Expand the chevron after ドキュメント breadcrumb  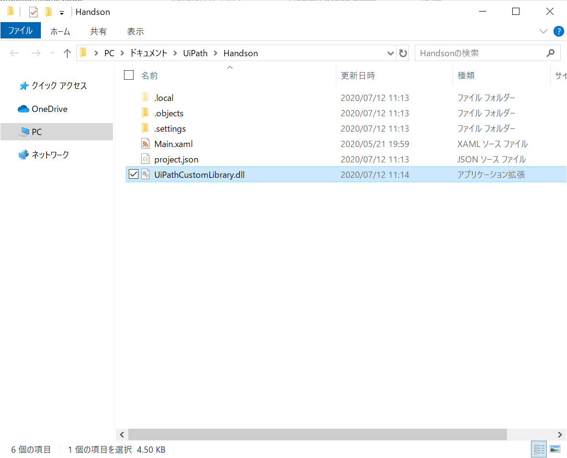coord(175,53)
